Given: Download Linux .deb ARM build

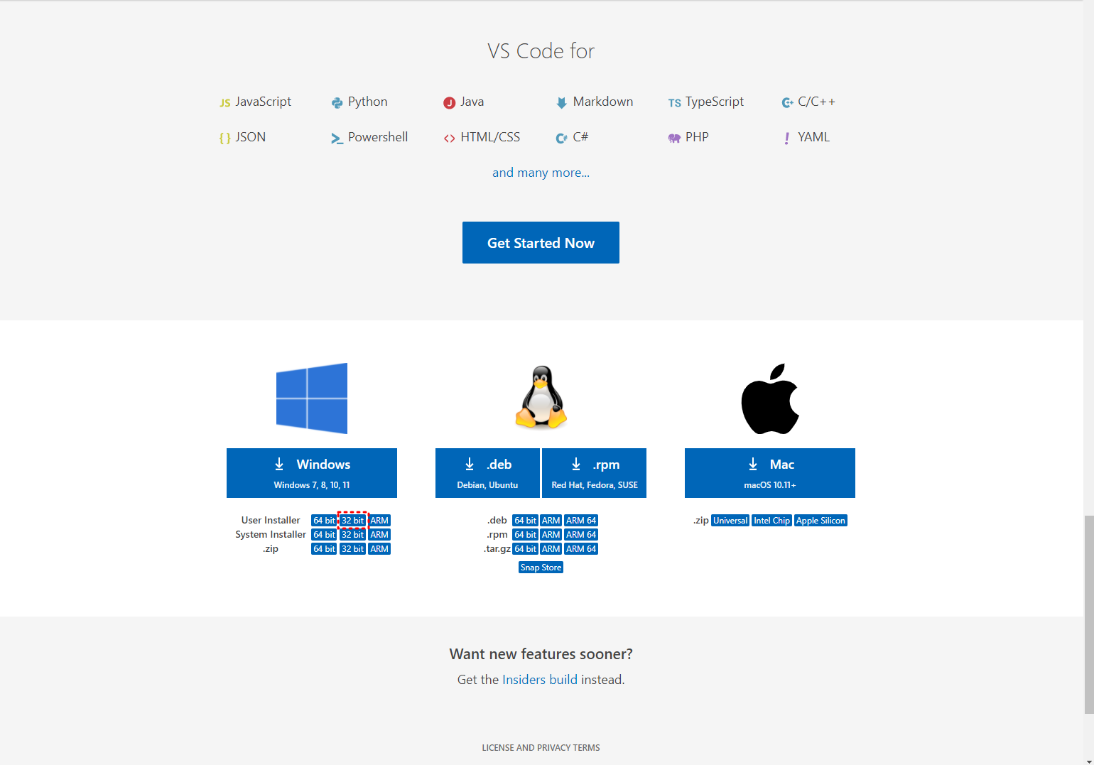Looking at the screenshot, I should [551, 521].
